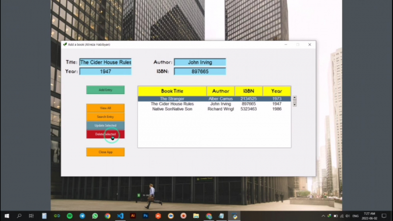Focus the Title input field
This screenshot has width=393, height=221.
[x=105, y=62]
